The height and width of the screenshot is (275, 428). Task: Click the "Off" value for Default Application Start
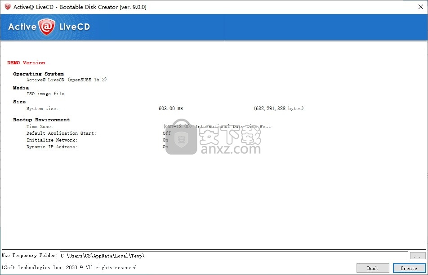166,133
